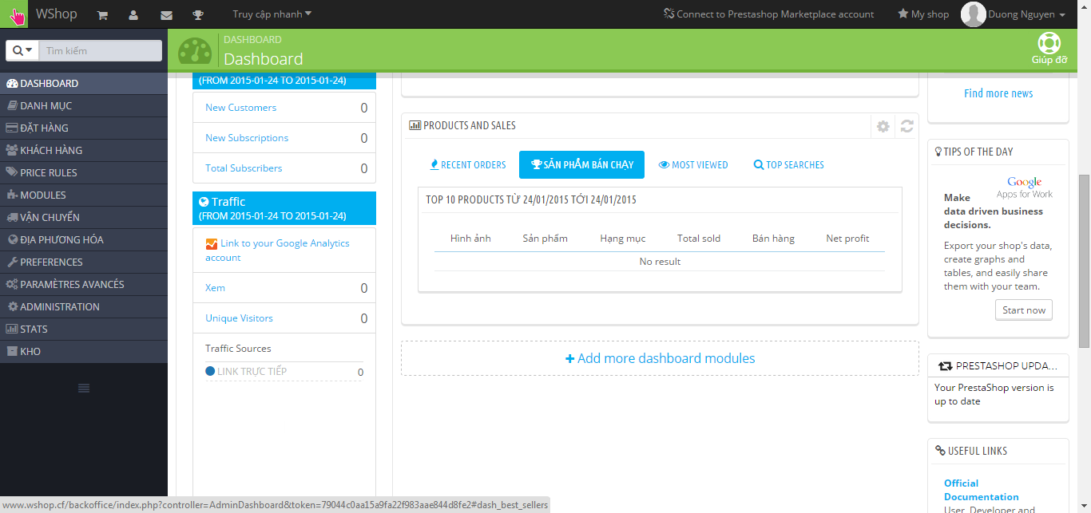Screen dimensions: 1091x513
Task: Click Add more dashboard modules
Action: (x=660, y=358)
